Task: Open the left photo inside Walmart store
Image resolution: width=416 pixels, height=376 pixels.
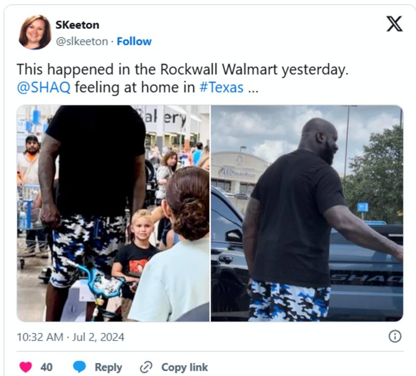Action: pos(113,213)
